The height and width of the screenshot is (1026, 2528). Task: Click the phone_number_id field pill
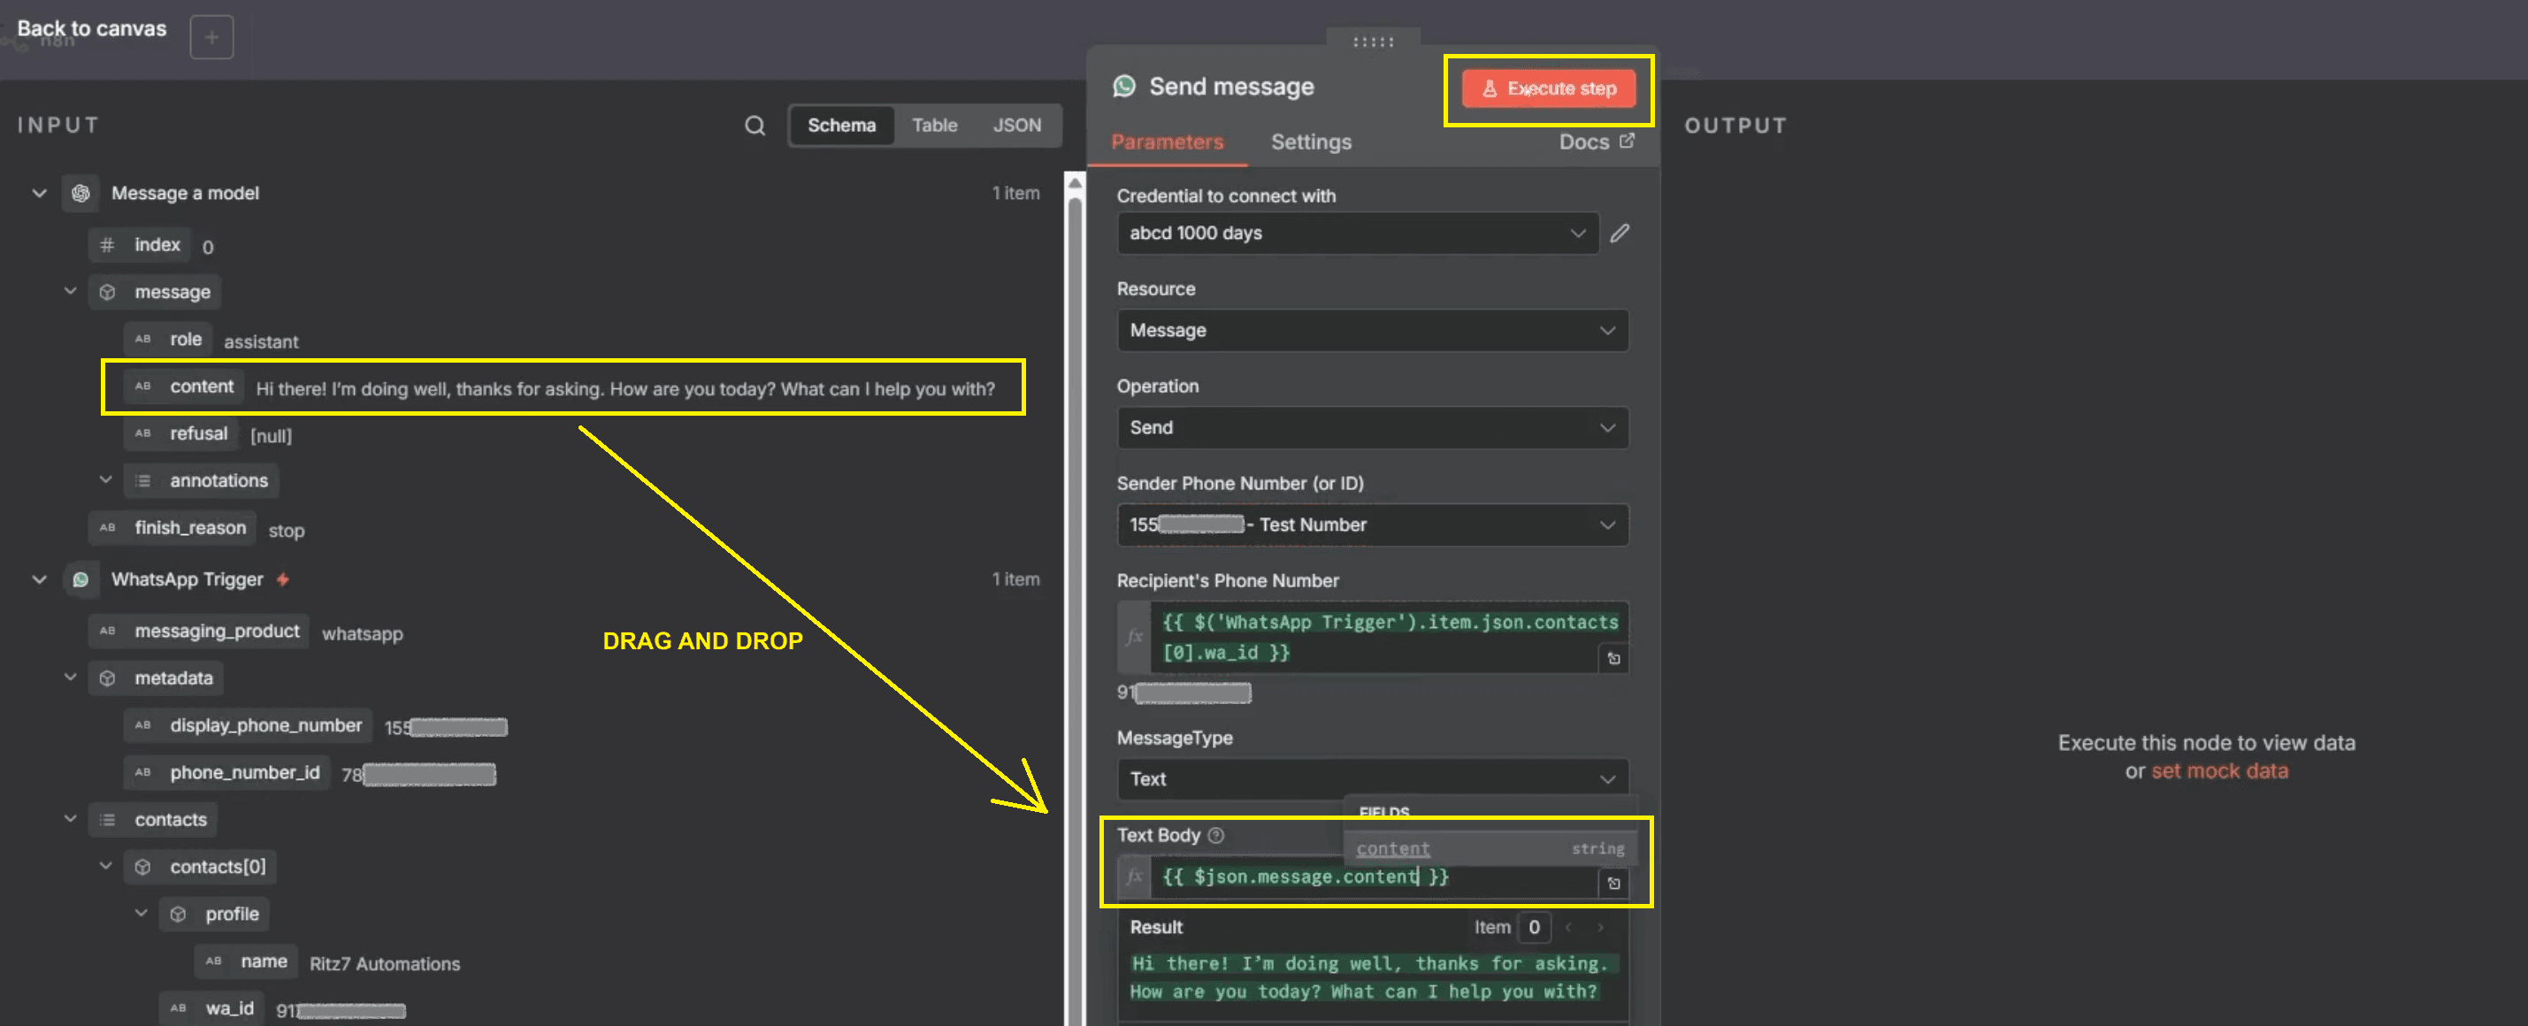tap(226, 773)
